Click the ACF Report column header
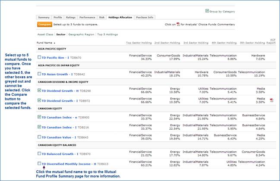 click(271, 41)
